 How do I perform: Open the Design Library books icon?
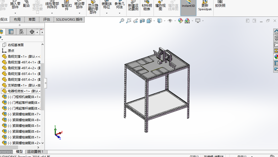(x=276, y=38)
